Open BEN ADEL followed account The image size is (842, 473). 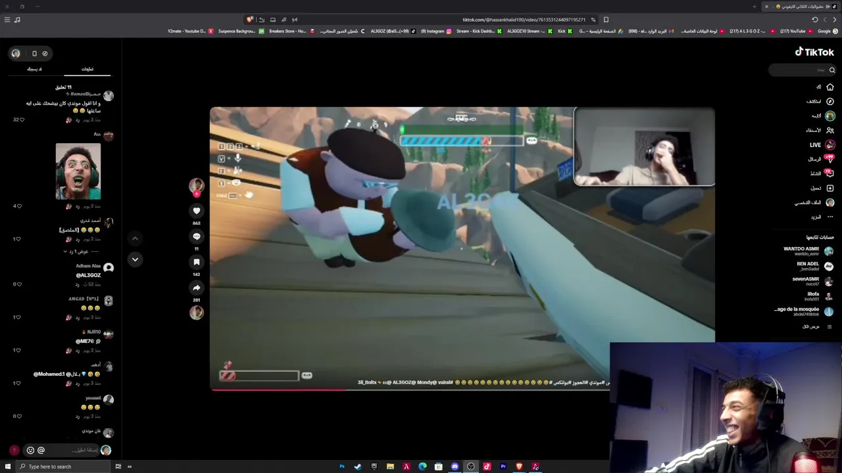(815, 266)
